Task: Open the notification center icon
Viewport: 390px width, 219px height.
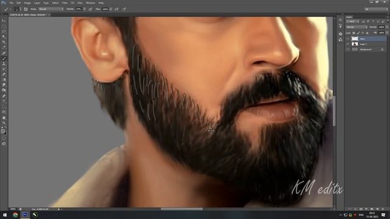Action: [383, 215]
